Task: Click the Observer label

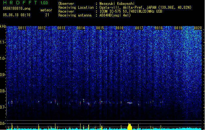Action: tap(66, 4)
